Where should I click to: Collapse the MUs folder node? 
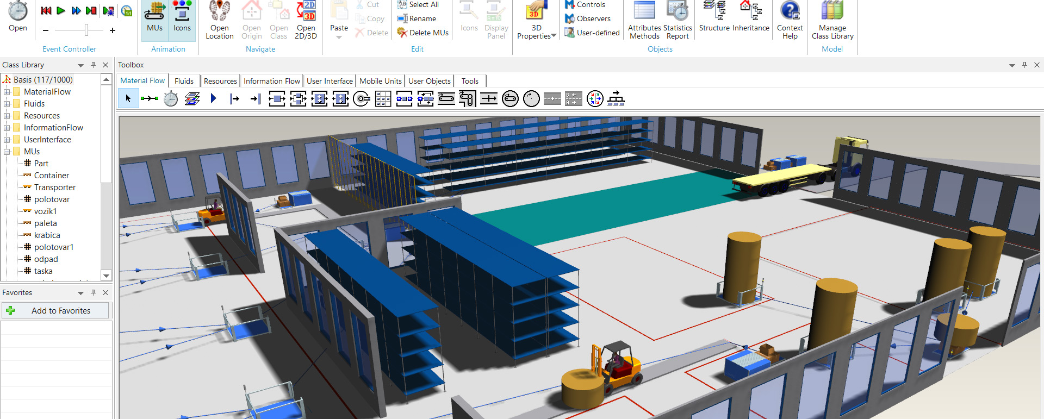(7, 152)
